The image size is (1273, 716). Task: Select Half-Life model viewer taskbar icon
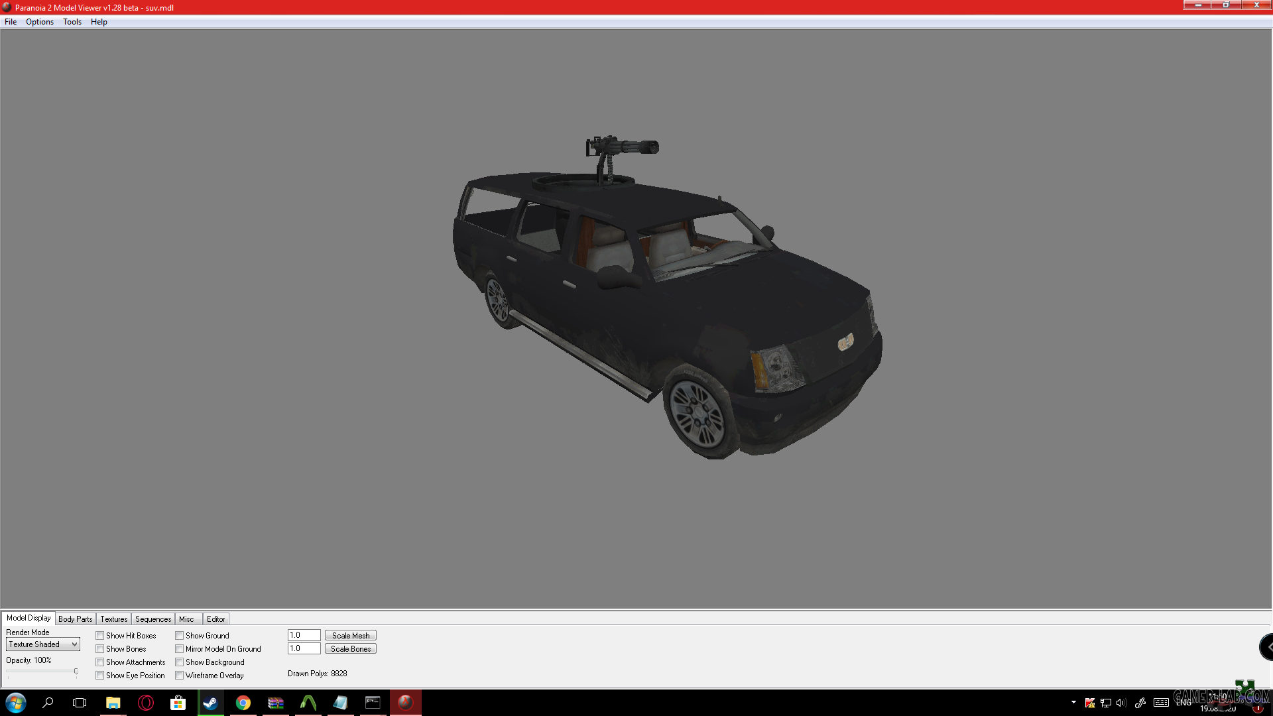[406, 703]
